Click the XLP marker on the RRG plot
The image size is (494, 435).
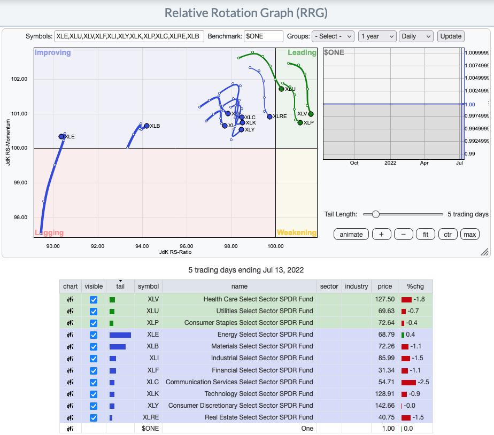click(300, 122)
